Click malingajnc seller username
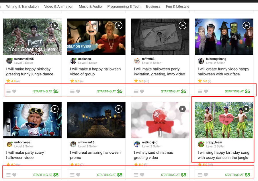The image size is (258, 181). [x=149, y=142]
